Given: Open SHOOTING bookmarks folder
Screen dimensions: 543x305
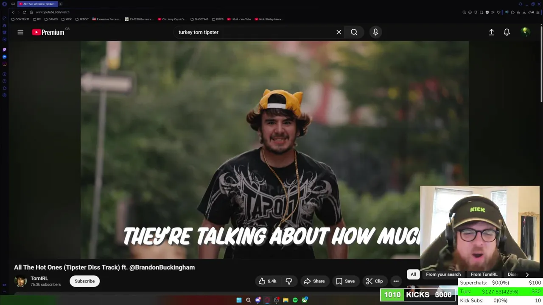Looking at the screenshot, I should click(199, 19).
